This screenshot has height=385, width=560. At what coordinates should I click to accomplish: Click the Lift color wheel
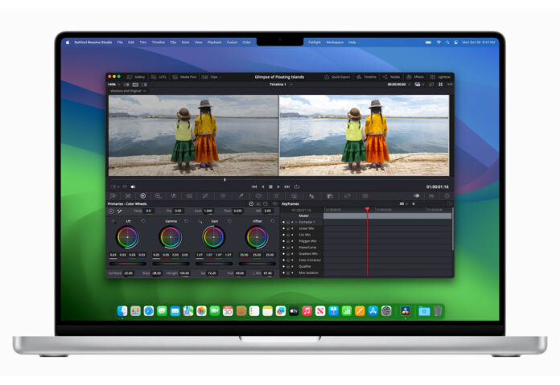(x=127, y=237)
